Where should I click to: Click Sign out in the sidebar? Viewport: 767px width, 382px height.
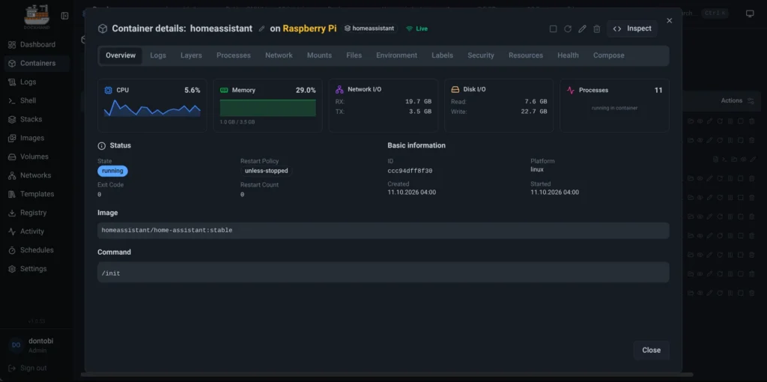(x=28, y=368)
